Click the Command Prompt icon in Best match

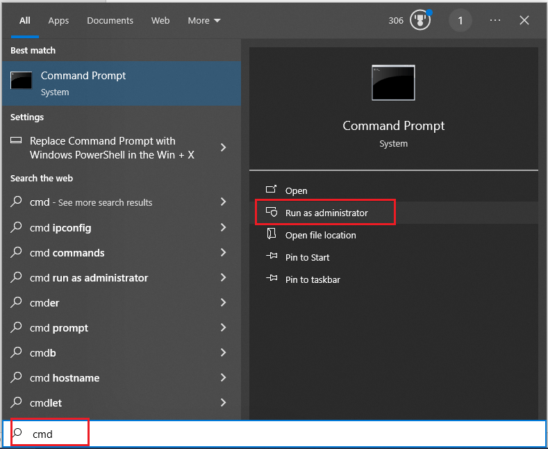[x=21, y=81]
